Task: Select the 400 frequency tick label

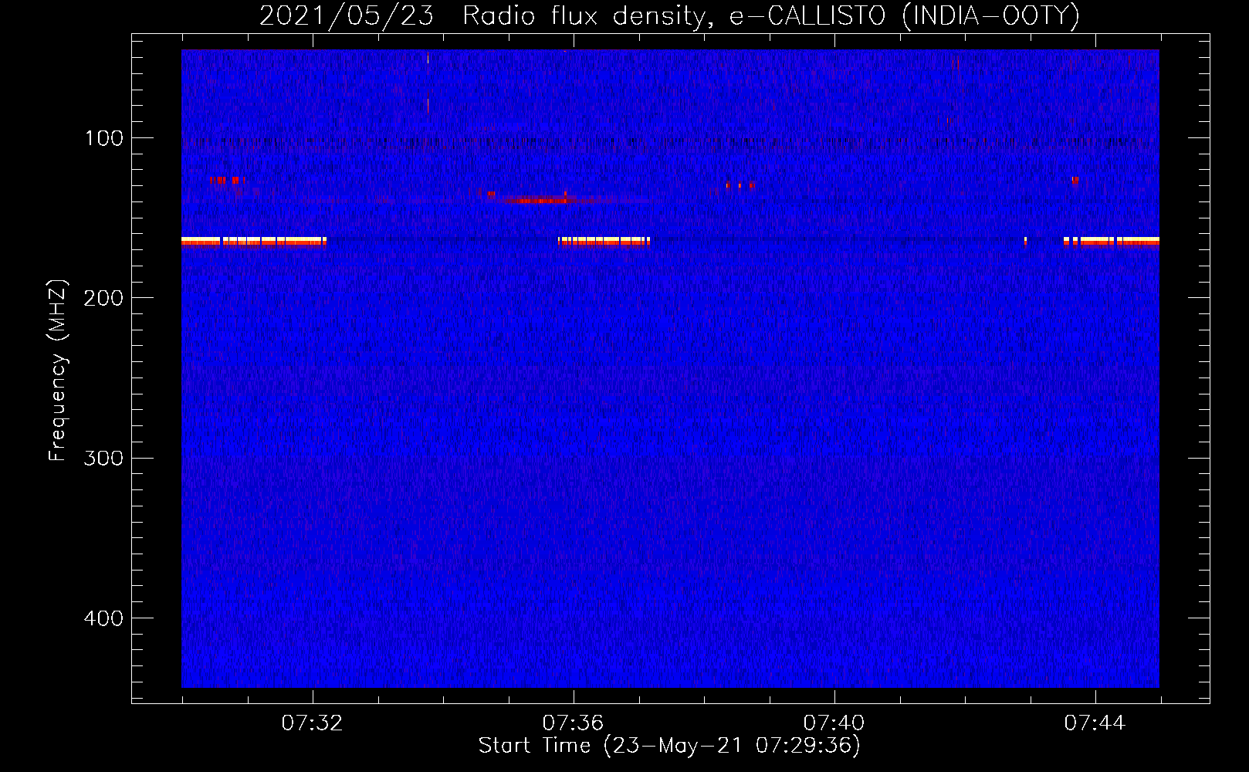Action: (103, 618)
